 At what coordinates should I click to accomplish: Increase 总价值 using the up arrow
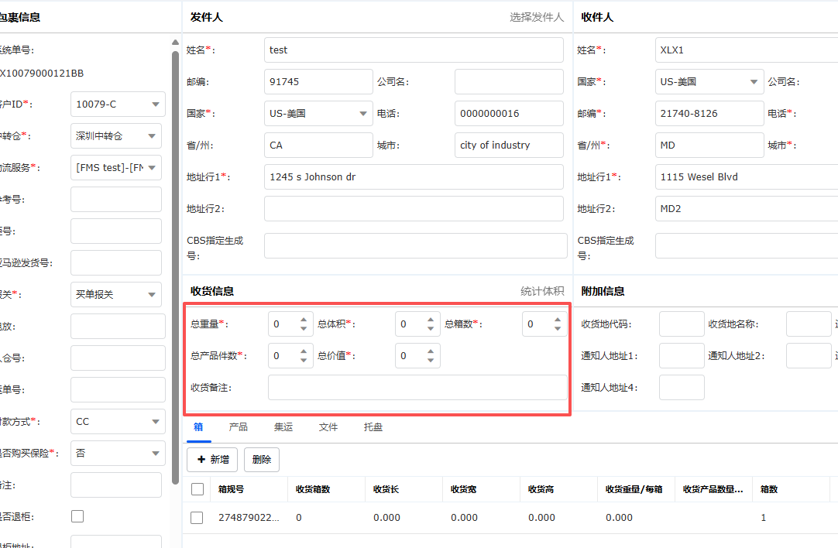pos(431,351)
